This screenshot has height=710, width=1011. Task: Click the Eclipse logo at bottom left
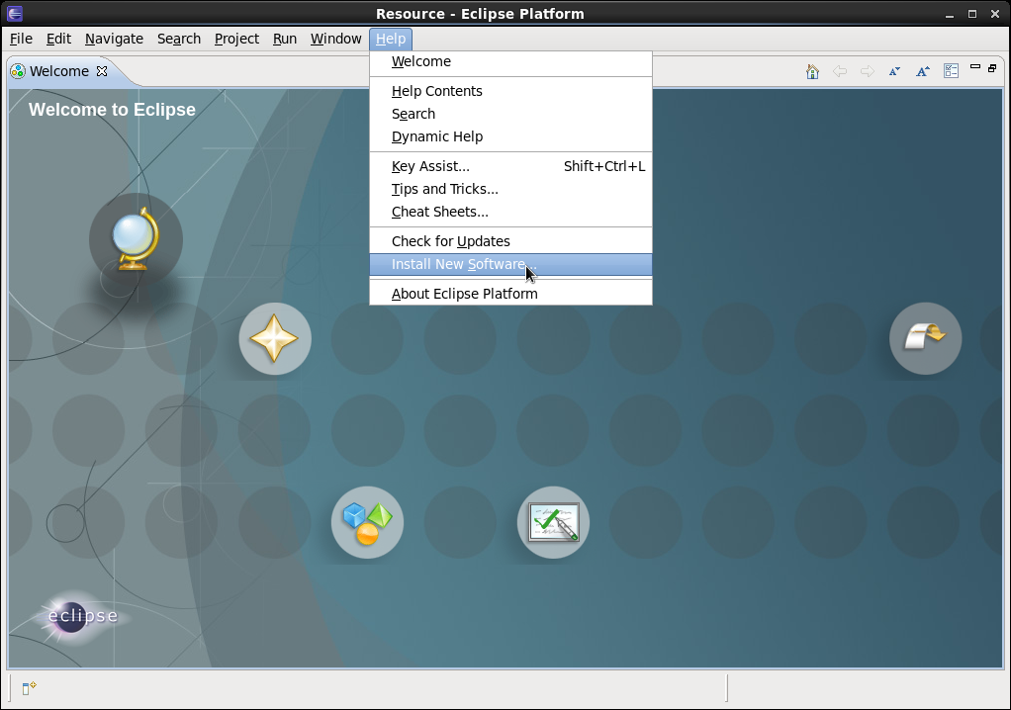pyautogui.click(x=82, y=617)
